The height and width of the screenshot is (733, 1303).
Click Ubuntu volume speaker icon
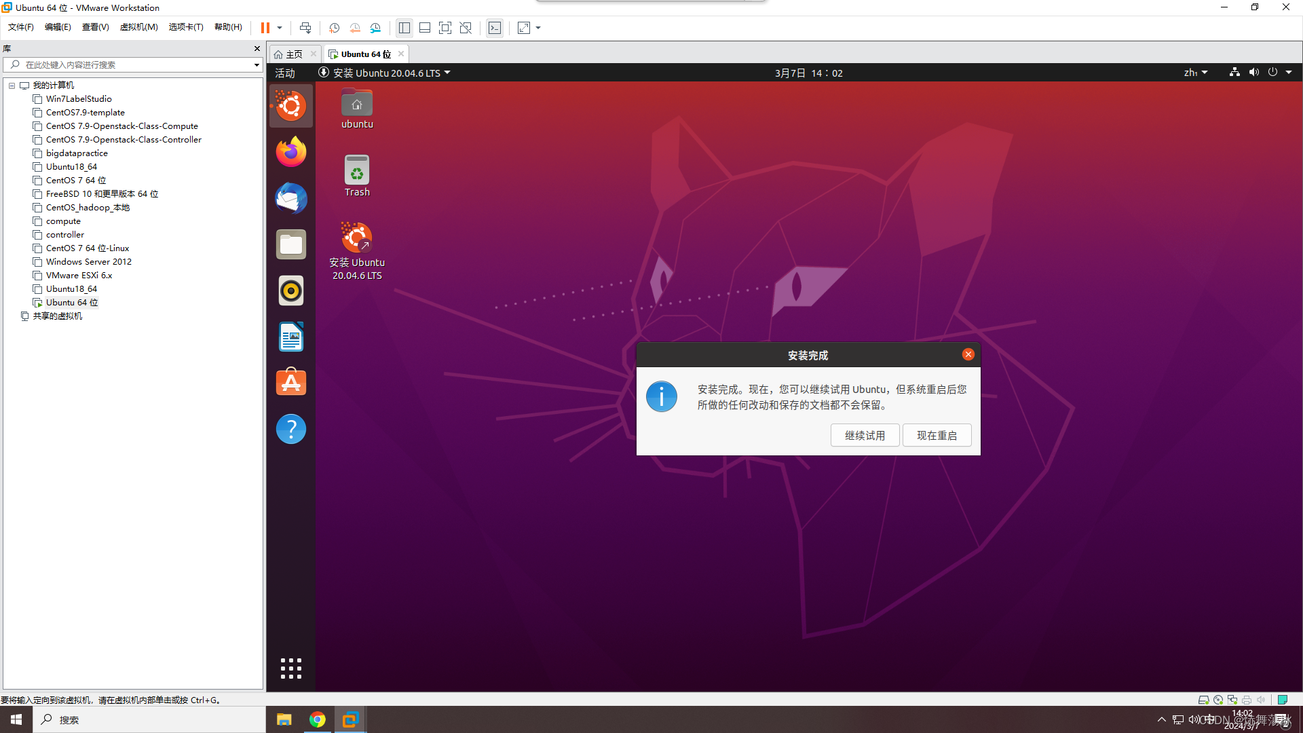(1254, 72)
